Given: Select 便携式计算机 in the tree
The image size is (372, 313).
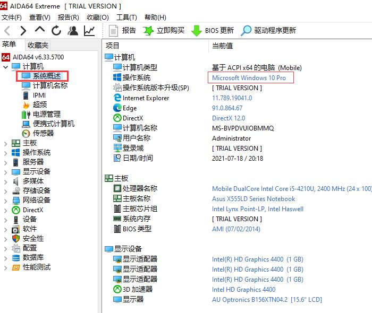Looking at the screenshot, I should click(x=48, y=124).
